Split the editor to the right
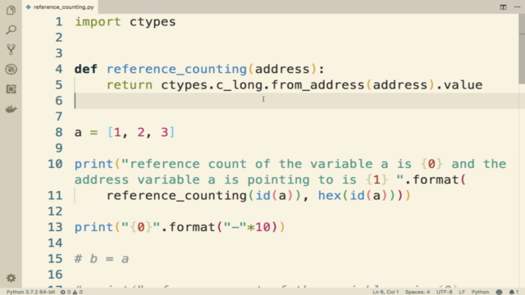Screen dimensions: 525x295 tap(503, 7)
